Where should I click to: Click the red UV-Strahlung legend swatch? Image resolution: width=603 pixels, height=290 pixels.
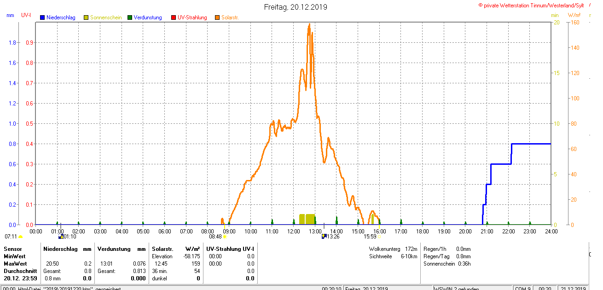(x=174, y=17)
